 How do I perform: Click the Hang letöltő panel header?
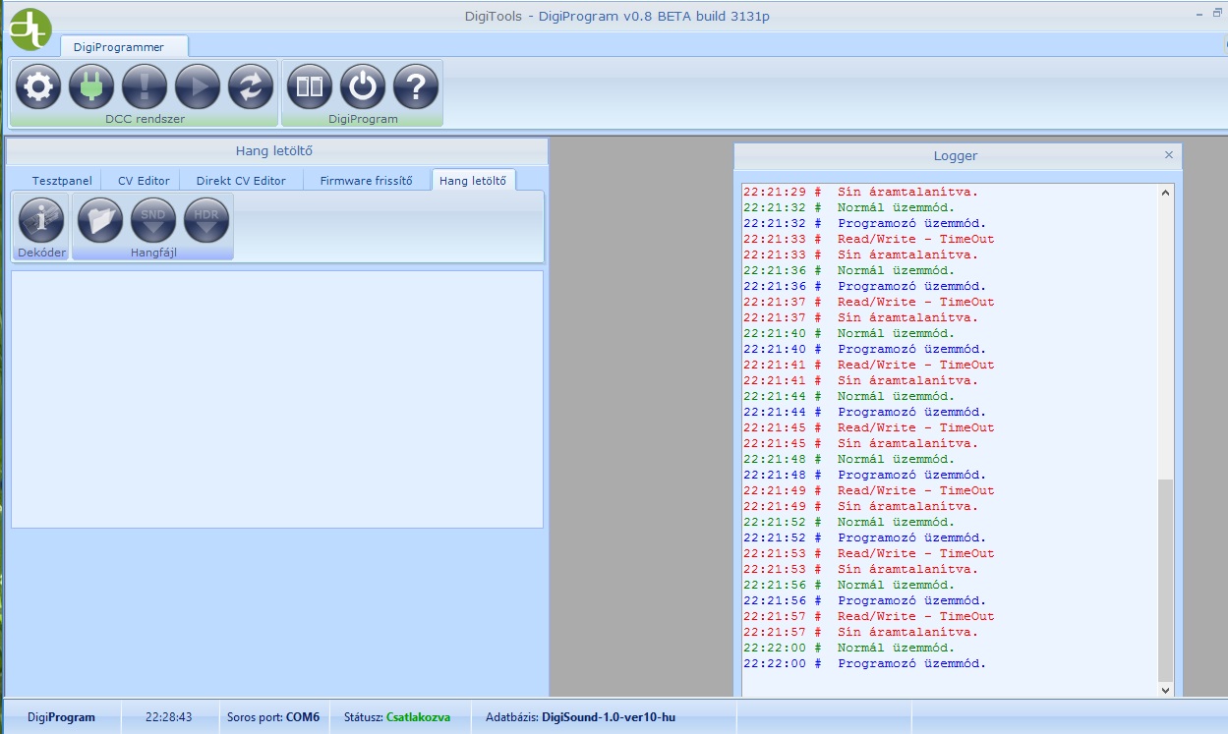(274, 150)
